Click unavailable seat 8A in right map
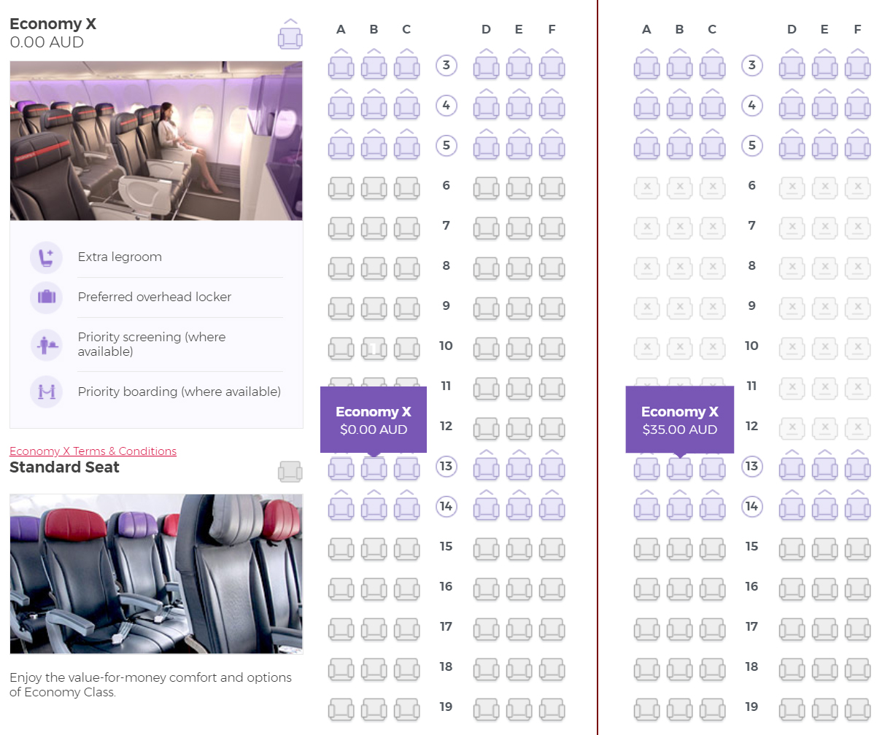This screenshot has width=893, height=735. click(x=646, y=268)
